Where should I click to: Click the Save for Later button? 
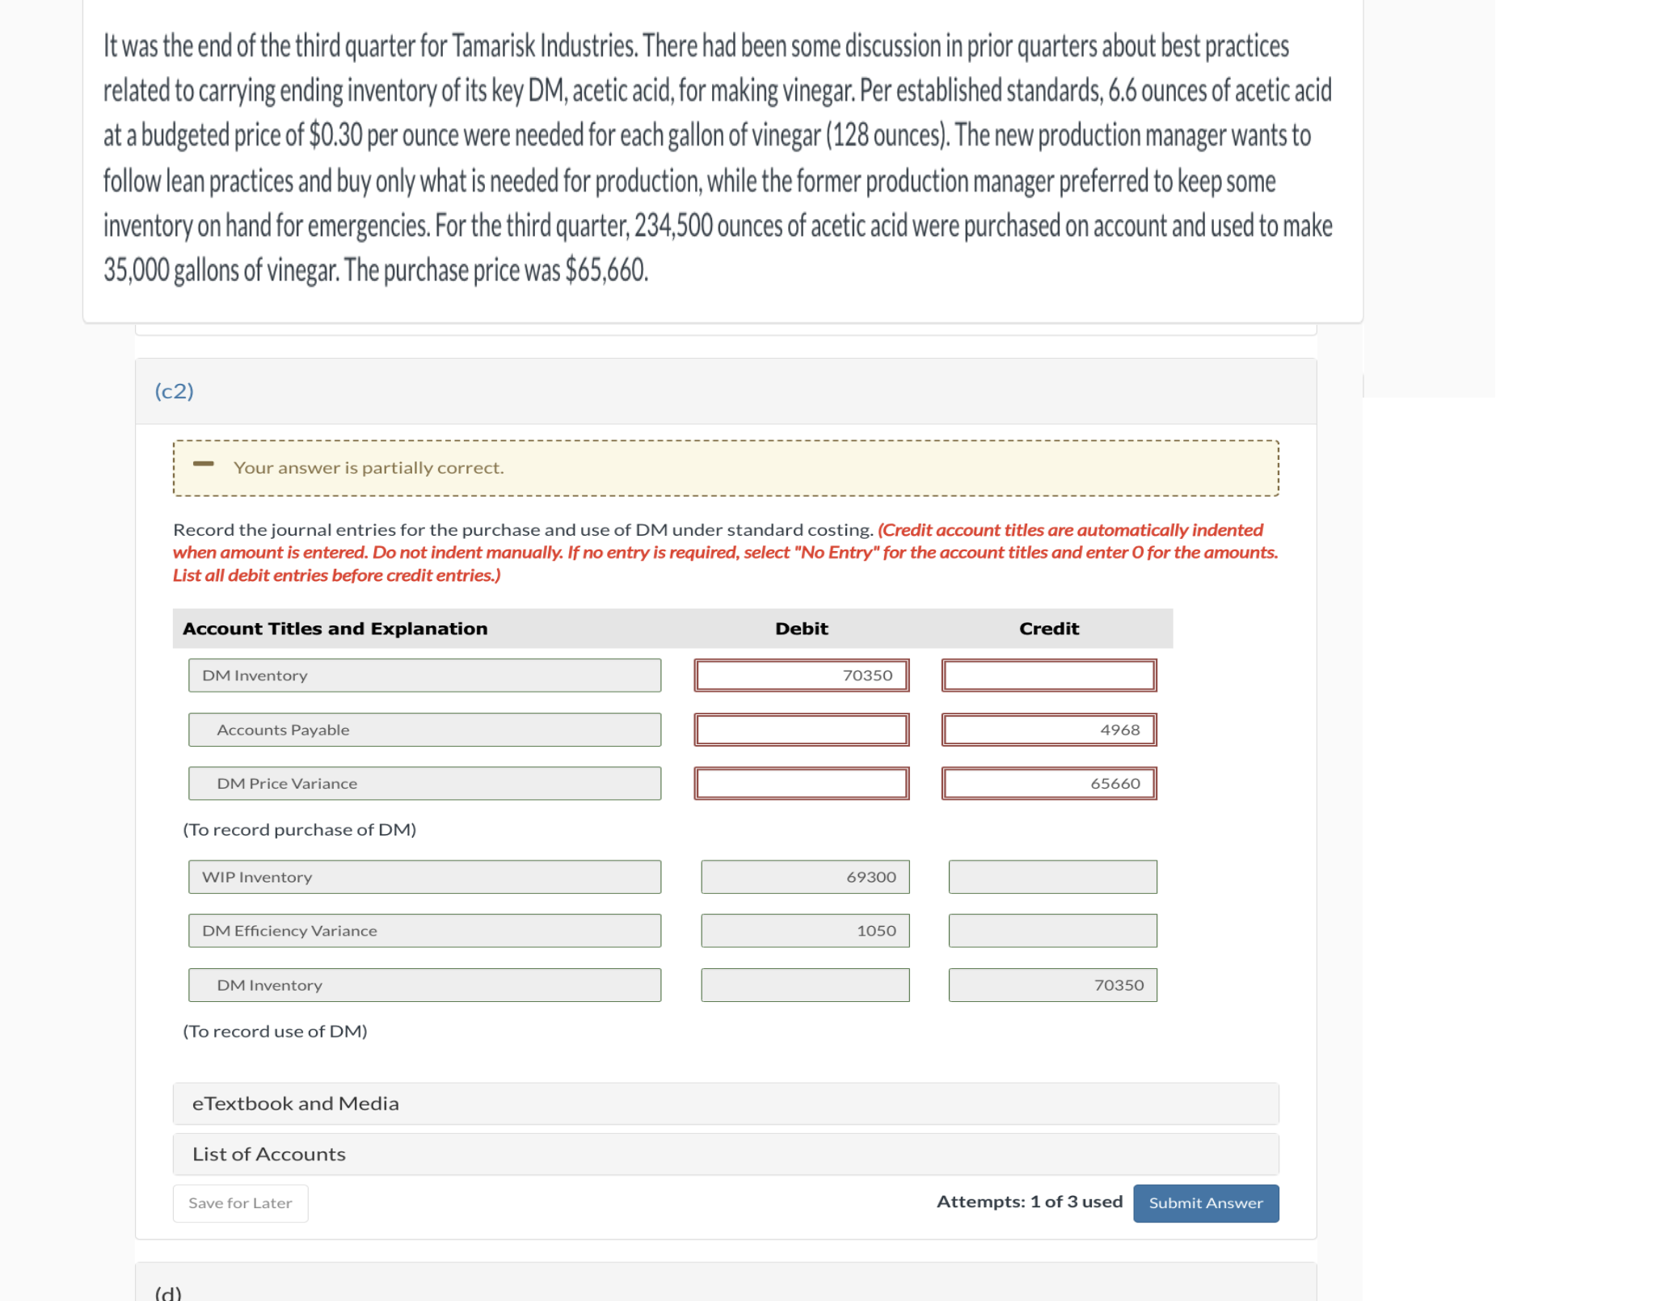pos(239,1202)
